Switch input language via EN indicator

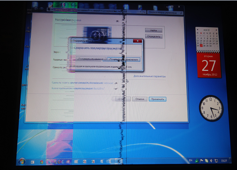[x=191, y=160]
